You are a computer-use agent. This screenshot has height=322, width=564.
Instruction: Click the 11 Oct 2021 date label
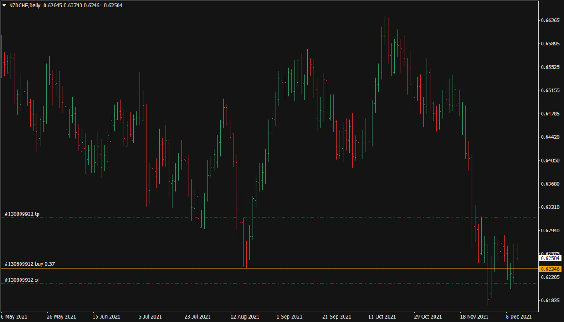coord(382,316)
